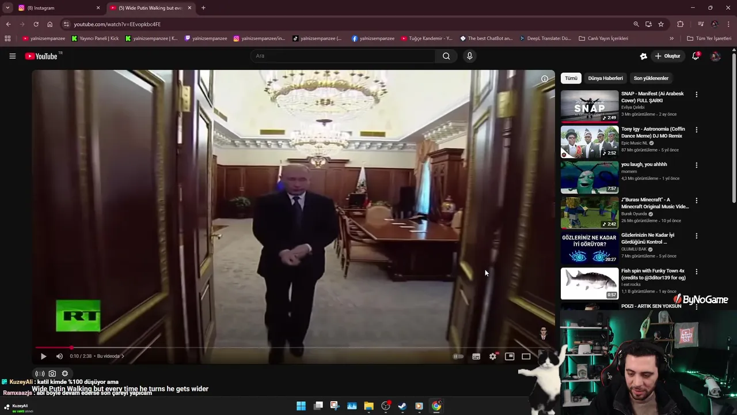Viewport: 737px width, 415px height.
Task: Open the Chrome extensions puzzle icon
Action: [681, 24]
